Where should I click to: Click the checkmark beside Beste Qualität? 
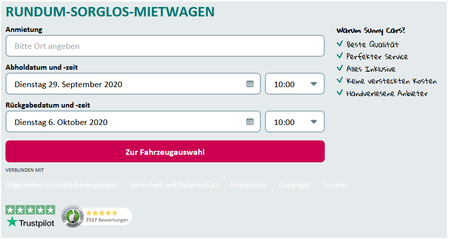[340, 44]
